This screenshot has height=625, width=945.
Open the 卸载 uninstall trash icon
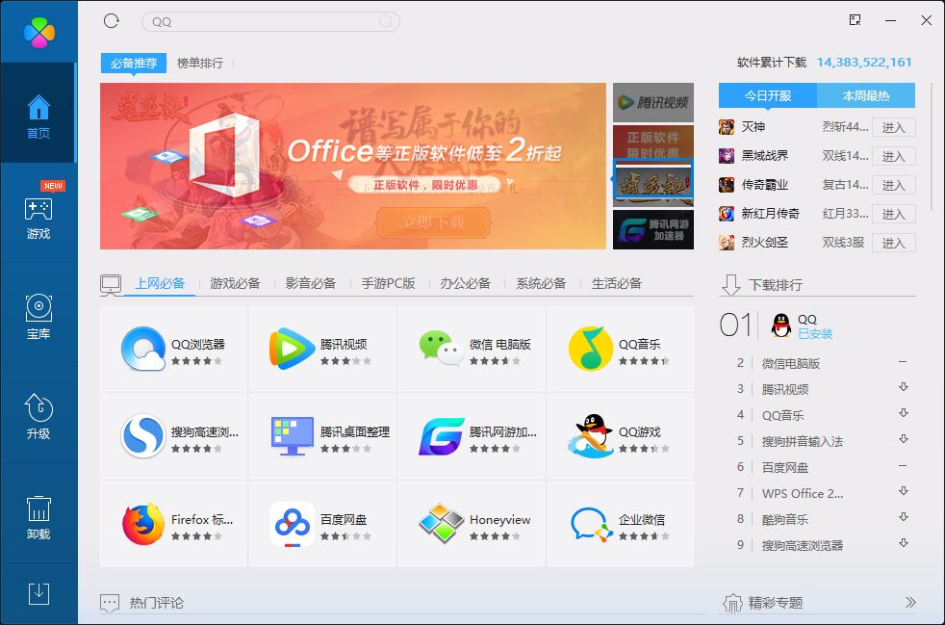(x=38, y=508)
